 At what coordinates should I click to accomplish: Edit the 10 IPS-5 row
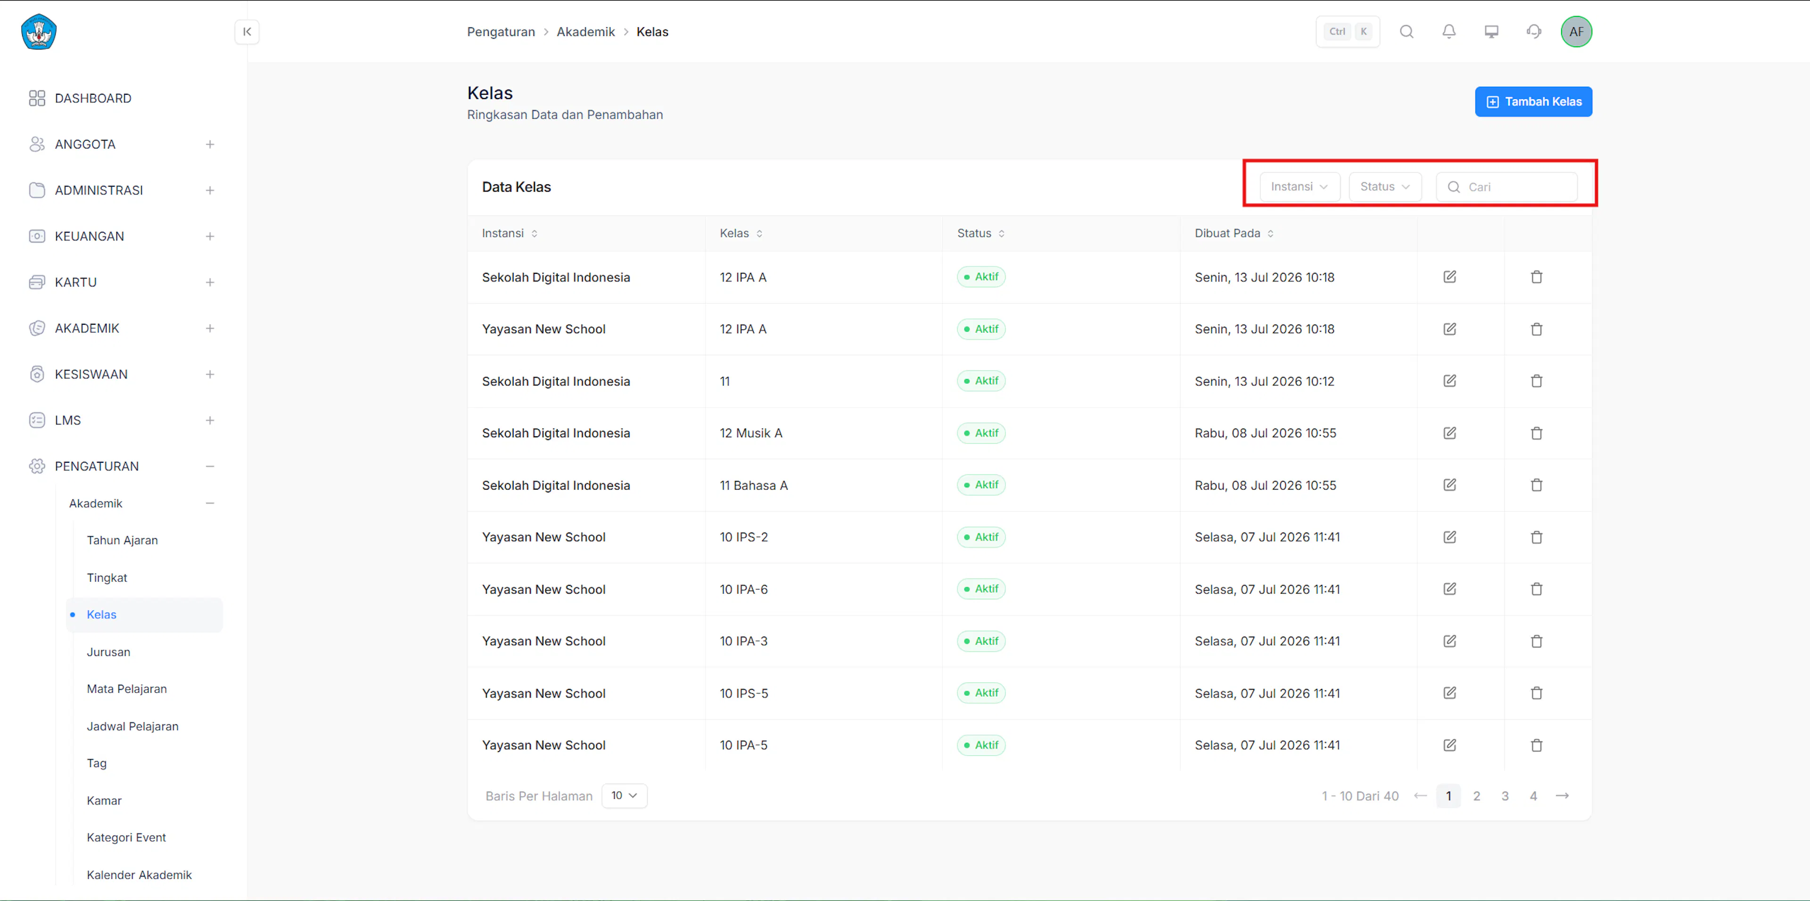tap(1449, 692)
